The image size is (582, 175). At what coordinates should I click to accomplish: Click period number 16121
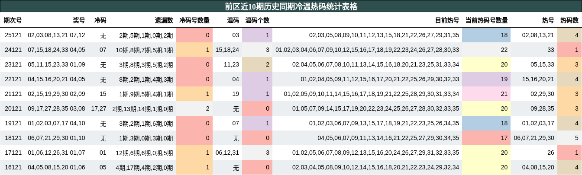click(13, 167)
